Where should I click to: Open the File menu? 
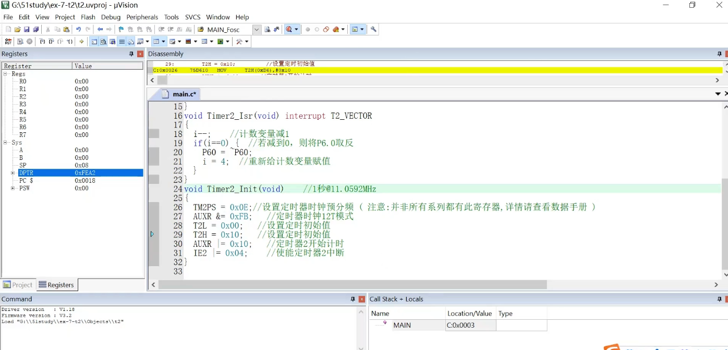[8, 17]
